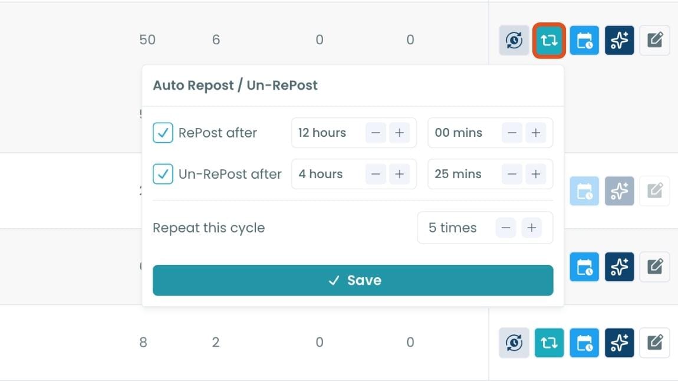Viewport: 678px width, 381px height.
Task: Open the schedule calendar icon on first row
Action: 584,40
